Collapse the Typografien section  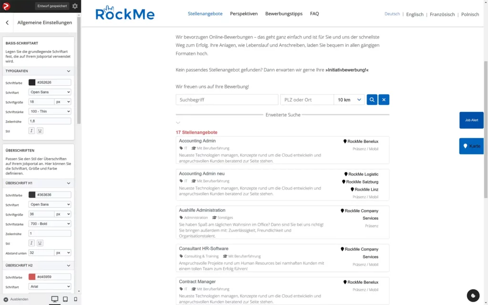pyautogui.click(x=69, y=71)
